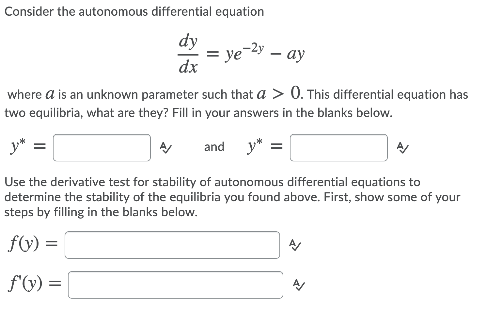Screen dimensions: 487x313
Task: Select the wide blank beside f(y) equals
Action: (172, 245)
